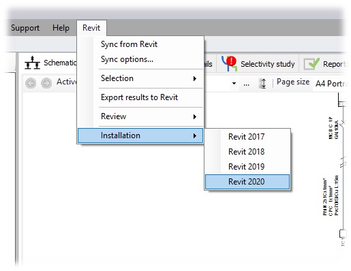Click the cable label text PH/N 2x1Cx1mm²
The image size is (351, 271).
(325, 197)
